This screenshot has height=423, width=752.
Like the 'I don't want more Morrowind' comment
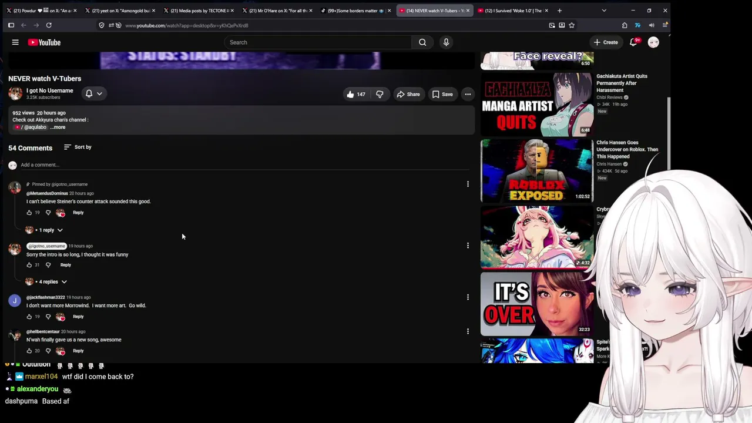(x=29, y=317)
